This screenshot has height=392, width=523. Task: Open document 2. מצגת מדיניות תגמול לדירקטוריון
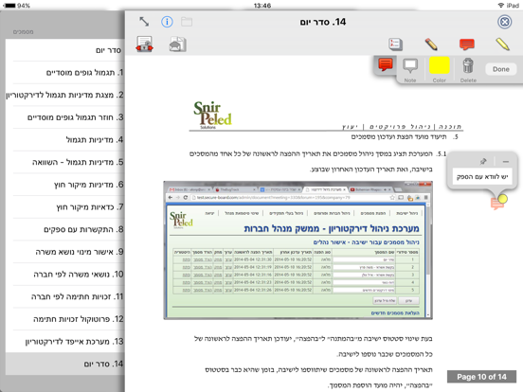[x=64, y=95]
